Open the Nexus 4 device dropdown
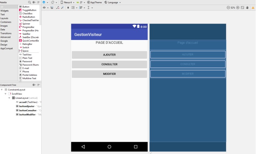Image resolution: width=256 pixels, height=154 pixels. (68, 2)
